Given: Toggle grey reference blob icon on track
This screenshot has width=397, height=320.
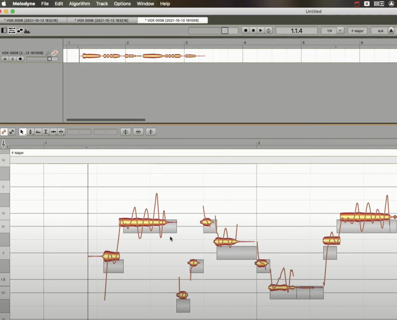Looking at the screenshot, I should [48, 53].
